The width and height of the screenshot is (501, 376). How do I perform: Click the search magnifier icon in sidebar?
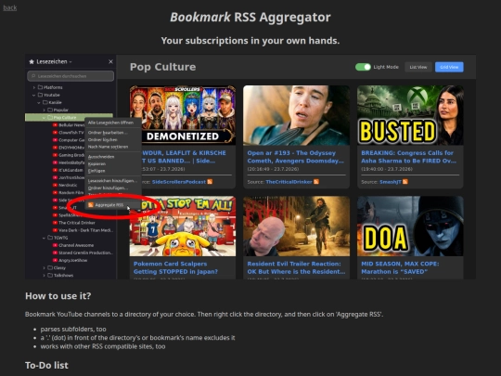coord(33,76)
